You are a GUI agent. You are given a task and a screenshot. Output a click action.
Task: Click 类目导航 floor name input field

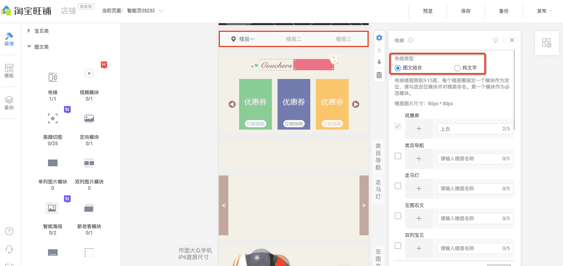(x=475, y=159)
